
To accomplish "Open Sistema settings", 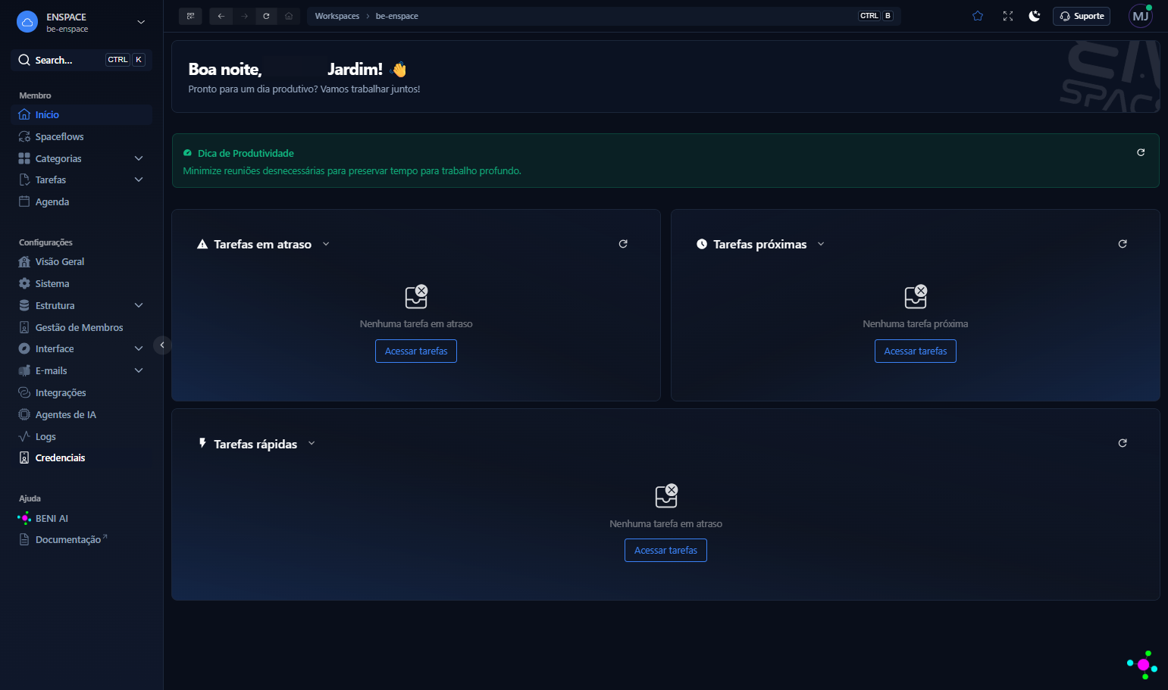I will pos(82,283).
